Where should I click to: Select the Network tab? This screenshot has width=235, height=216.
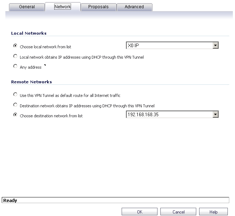point(63,7)
